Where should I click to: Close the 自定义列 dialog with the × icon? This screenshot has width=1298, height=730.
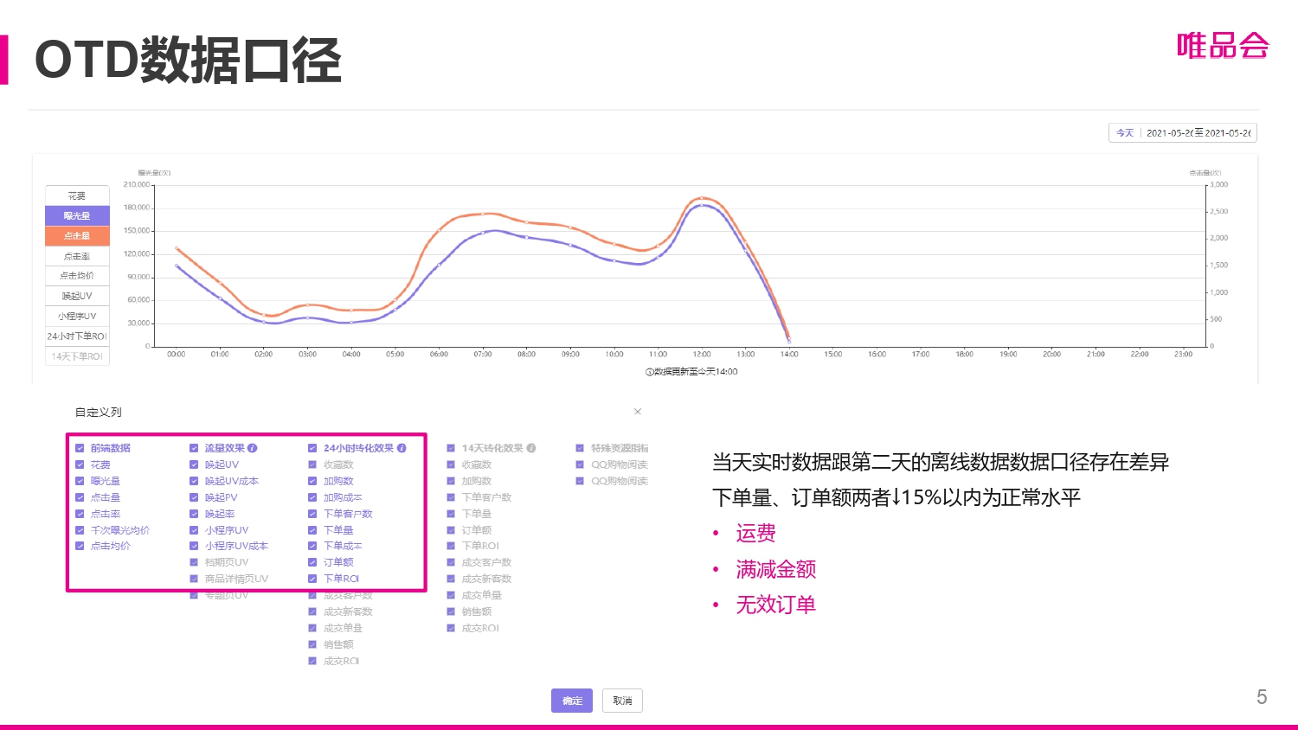click(x=638, y=412)
